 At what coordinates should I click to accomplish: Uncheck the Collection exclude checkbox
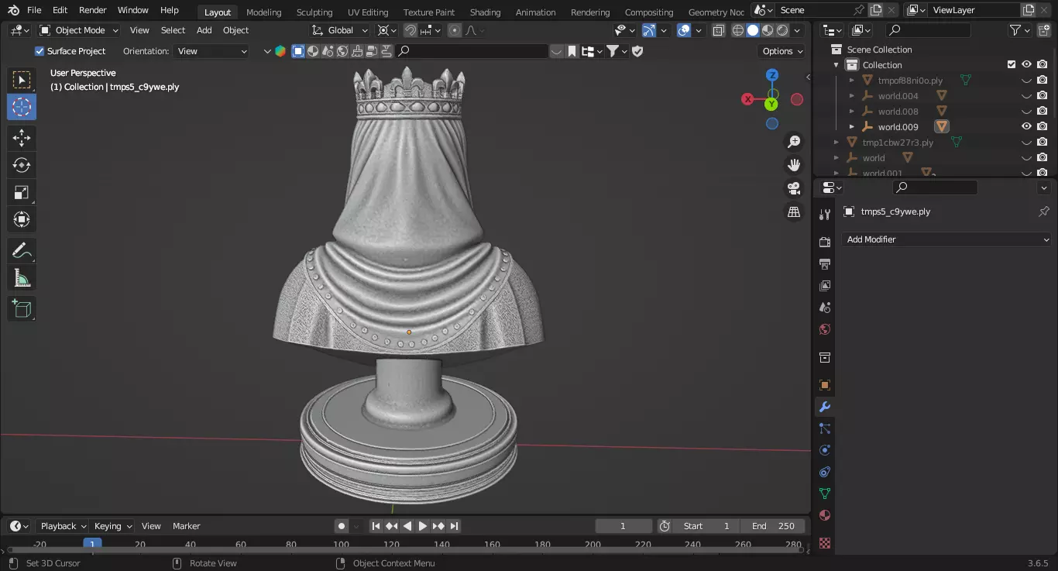(1011, 64)
